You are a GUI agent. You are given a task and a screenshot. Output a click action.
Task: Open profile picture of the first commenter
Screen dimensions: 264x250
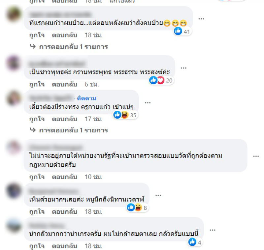(14, 14)
